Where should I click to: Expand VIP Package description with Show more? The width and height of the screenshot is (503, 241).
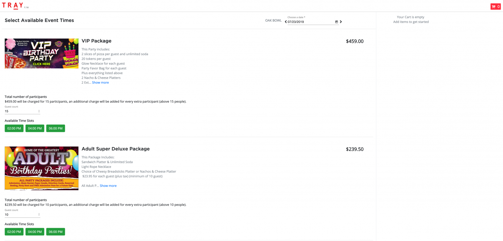coord(100,83)
